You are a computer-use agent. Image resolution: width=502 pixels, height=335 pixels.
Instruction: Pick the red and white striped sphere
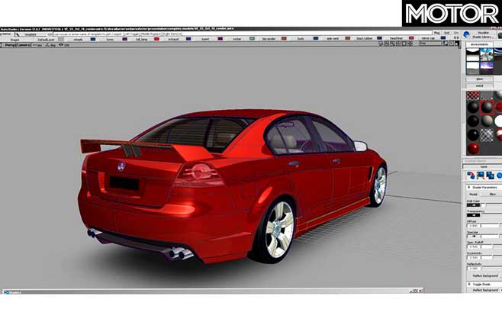(498, 134)
